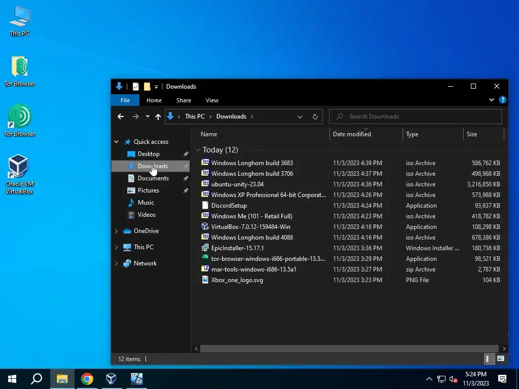Open address bar history dropdown
This screenshot has height=389, width=519.
coord(300,117)
